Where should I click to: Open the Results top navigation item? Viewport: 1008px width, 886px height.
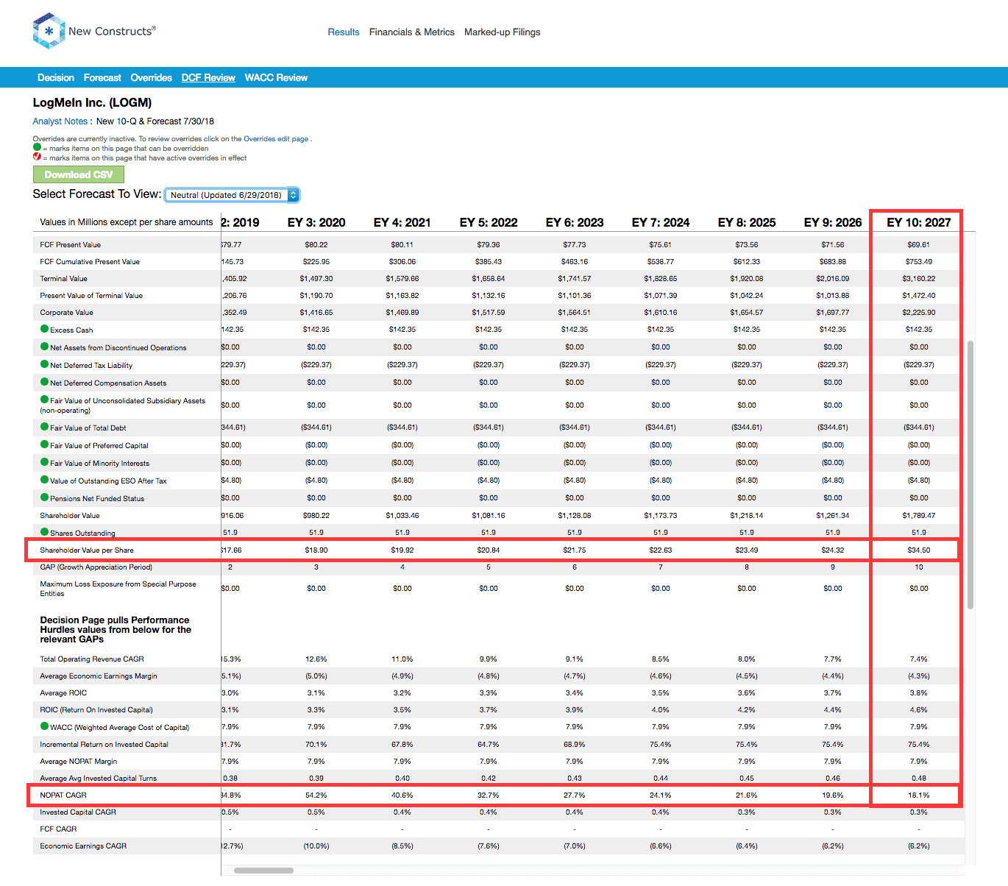point(344,32)
